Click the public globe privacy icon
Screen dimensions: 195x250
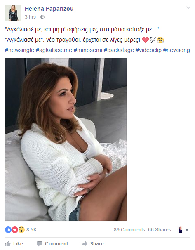(x=42, y=17)
